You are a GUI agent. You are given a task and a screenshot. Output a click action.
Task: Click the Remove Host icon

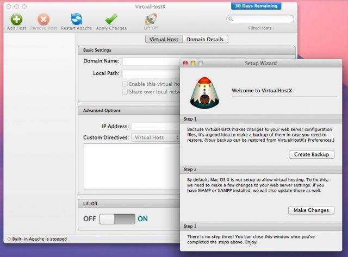tap(42, 19)
